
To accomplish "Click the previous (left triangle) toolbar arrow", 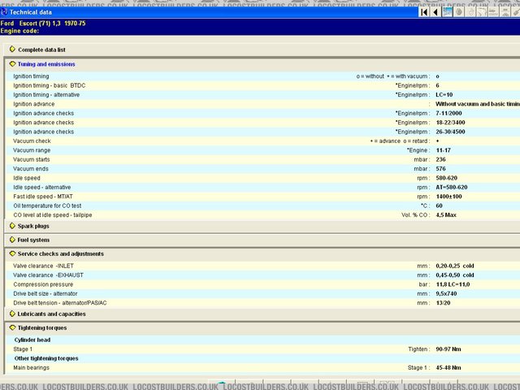I will point(436,12).
